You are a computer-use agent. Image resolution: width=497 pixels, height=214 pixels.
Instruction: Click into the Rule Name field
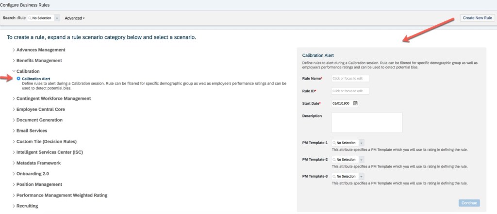[x=350, y=78]
